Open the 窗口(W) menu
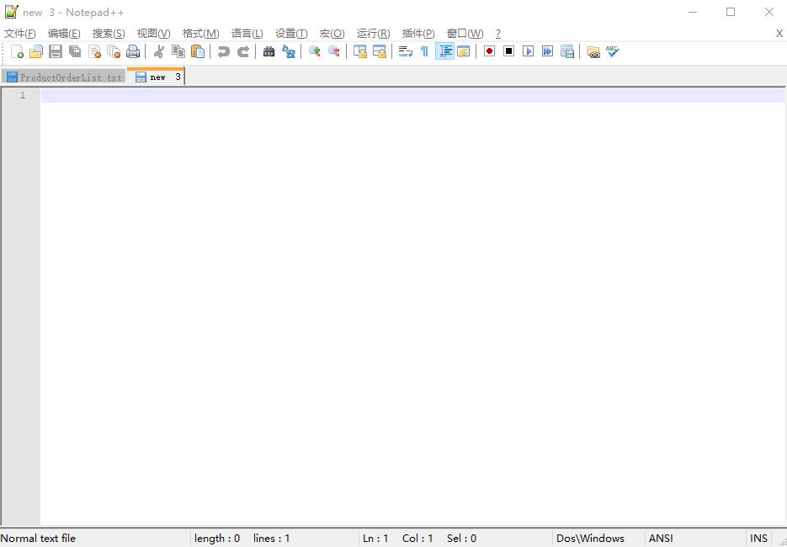The image size is (787, 547). click(465, 34)
